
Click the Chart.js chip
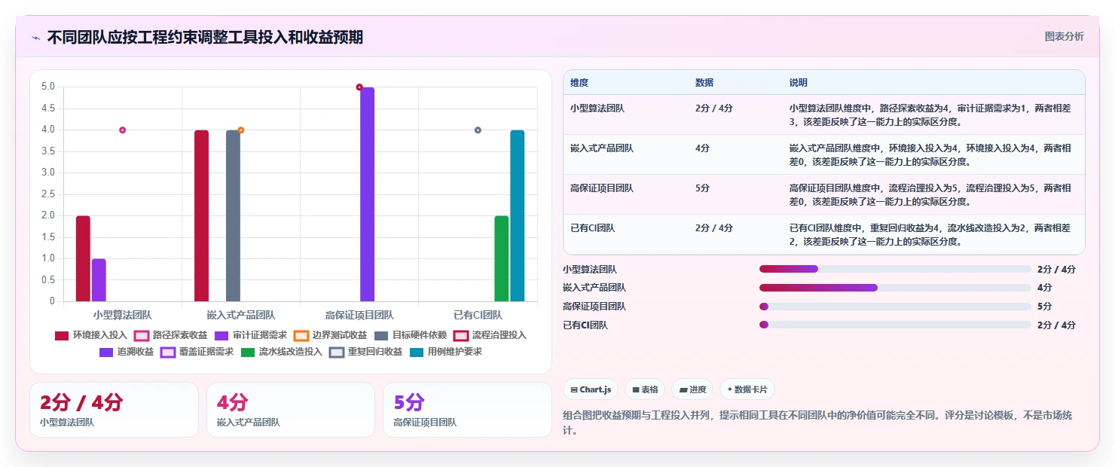[x=591, y=389]
